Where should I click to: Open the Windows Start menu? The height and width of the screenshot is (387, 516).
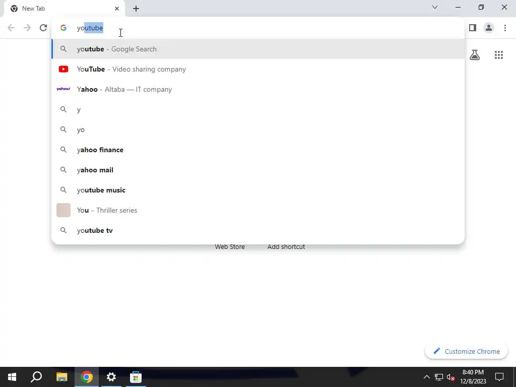(12, 377)
